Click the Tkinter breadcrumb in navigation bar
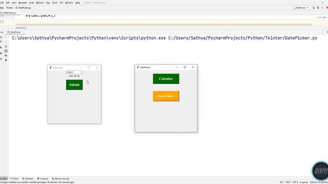 9,8
